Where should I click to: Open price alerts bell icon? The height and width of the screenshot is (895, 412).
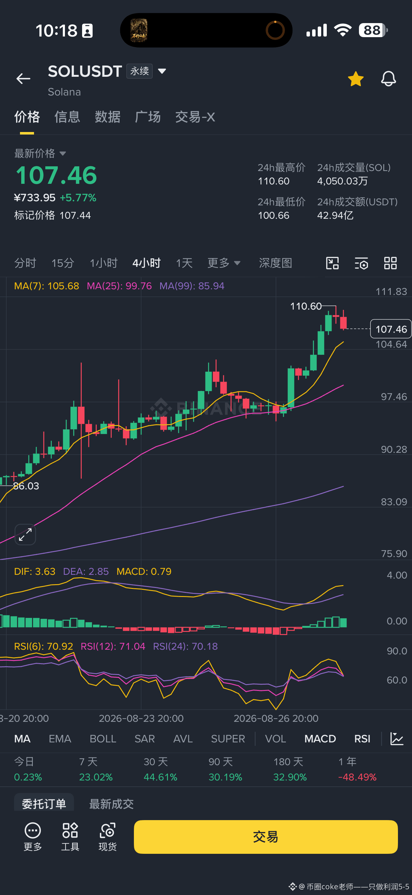[x=388, y=79]
